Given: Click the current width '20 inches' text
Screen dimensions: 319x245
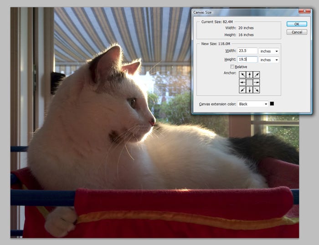Looking at the screenshot, I should 246,28.
